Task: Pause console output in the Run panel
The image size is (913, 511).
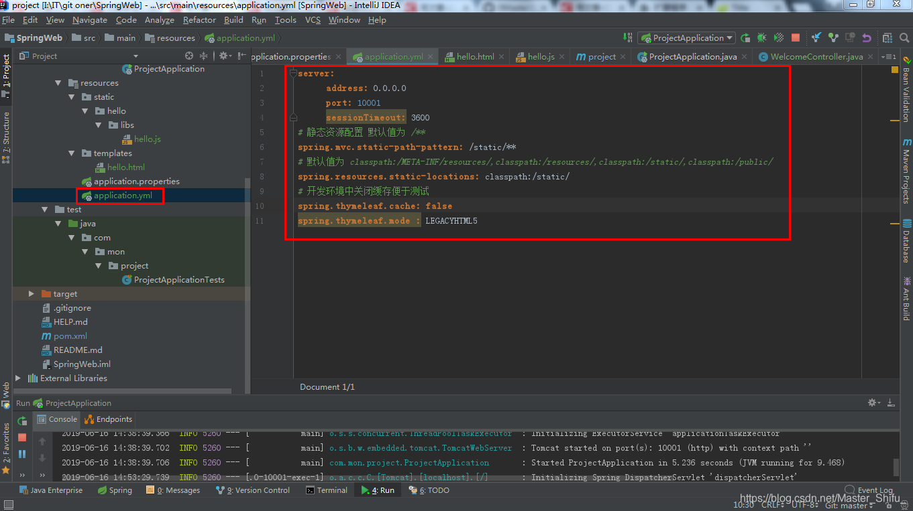Action: coord(22,453)
